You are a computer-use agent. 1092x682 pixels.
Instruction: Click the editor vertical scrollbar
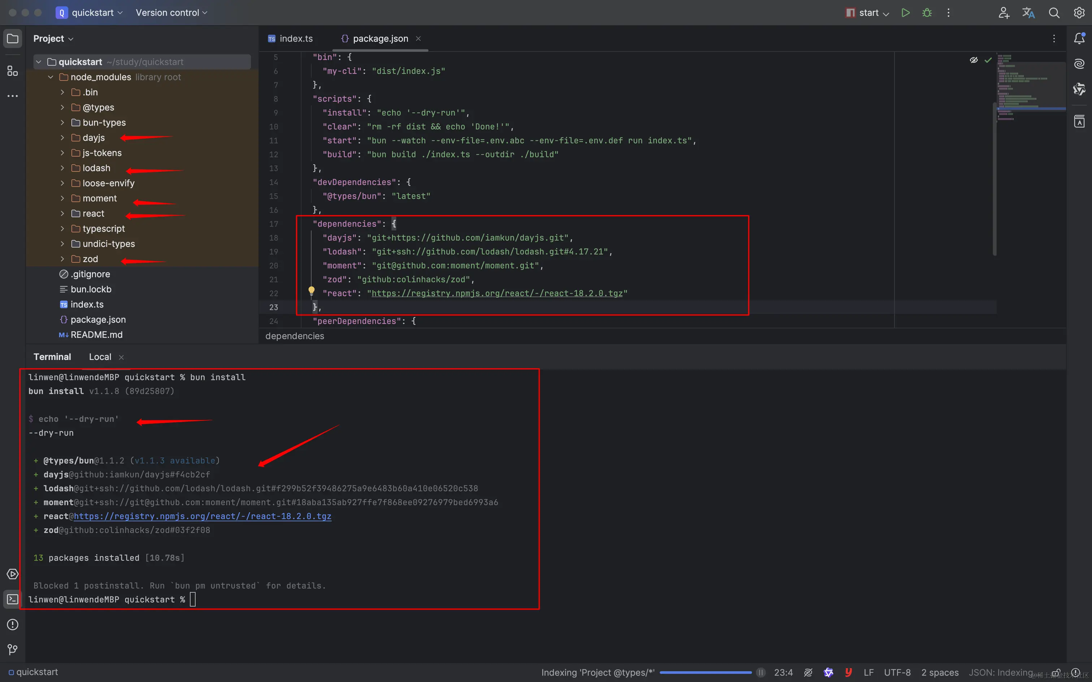(x=994, y=179)
